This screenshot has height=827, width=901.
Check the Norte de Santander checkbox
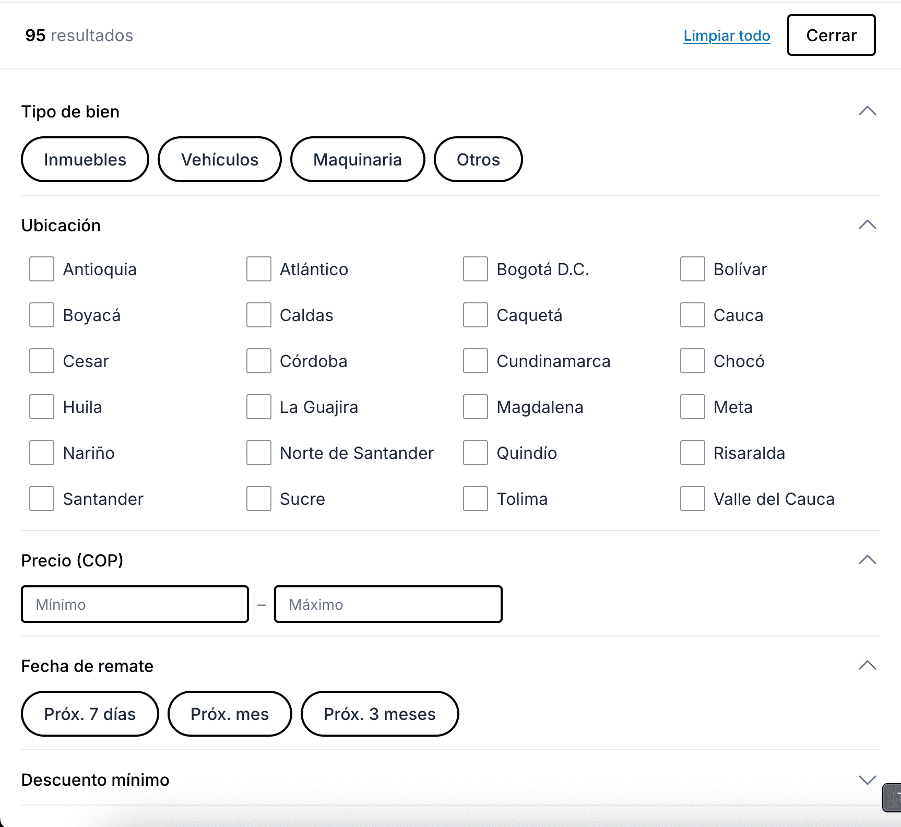click(x=259, y=453)
